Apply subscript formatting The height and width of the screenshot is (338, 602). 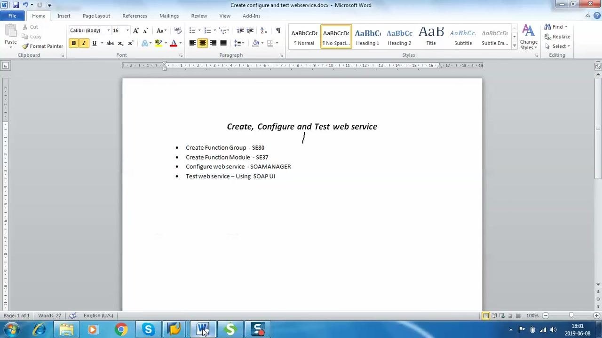[x=120, y=43]
